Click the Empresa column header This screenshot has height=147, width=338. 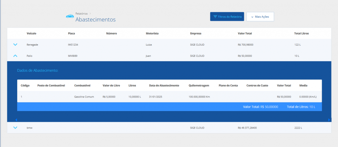(x=196, y=33)
